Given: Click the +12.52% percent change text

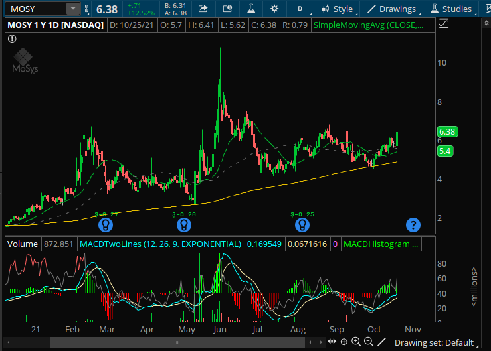Looking at the screenshot, I should 142,13.
